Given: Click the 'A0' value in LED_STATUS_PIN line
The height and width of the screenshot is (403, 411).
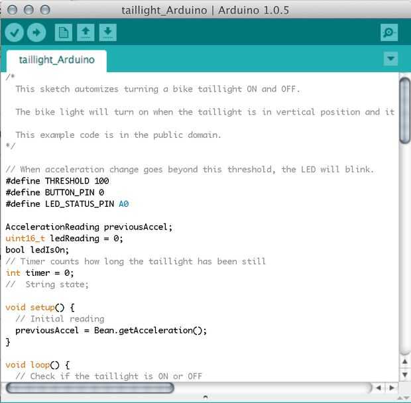Looking at the screenshot, I should tap(124, 204).
